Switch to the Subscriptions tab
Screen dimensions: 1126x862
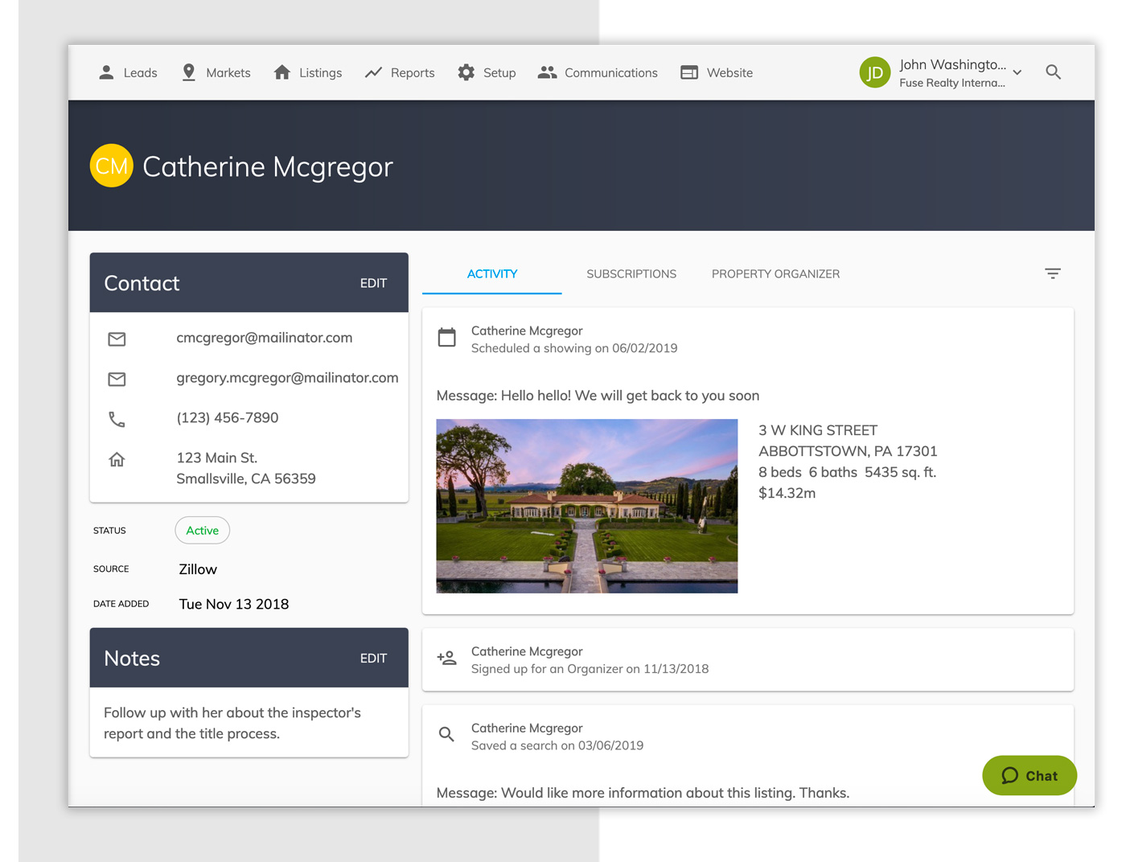631,274
